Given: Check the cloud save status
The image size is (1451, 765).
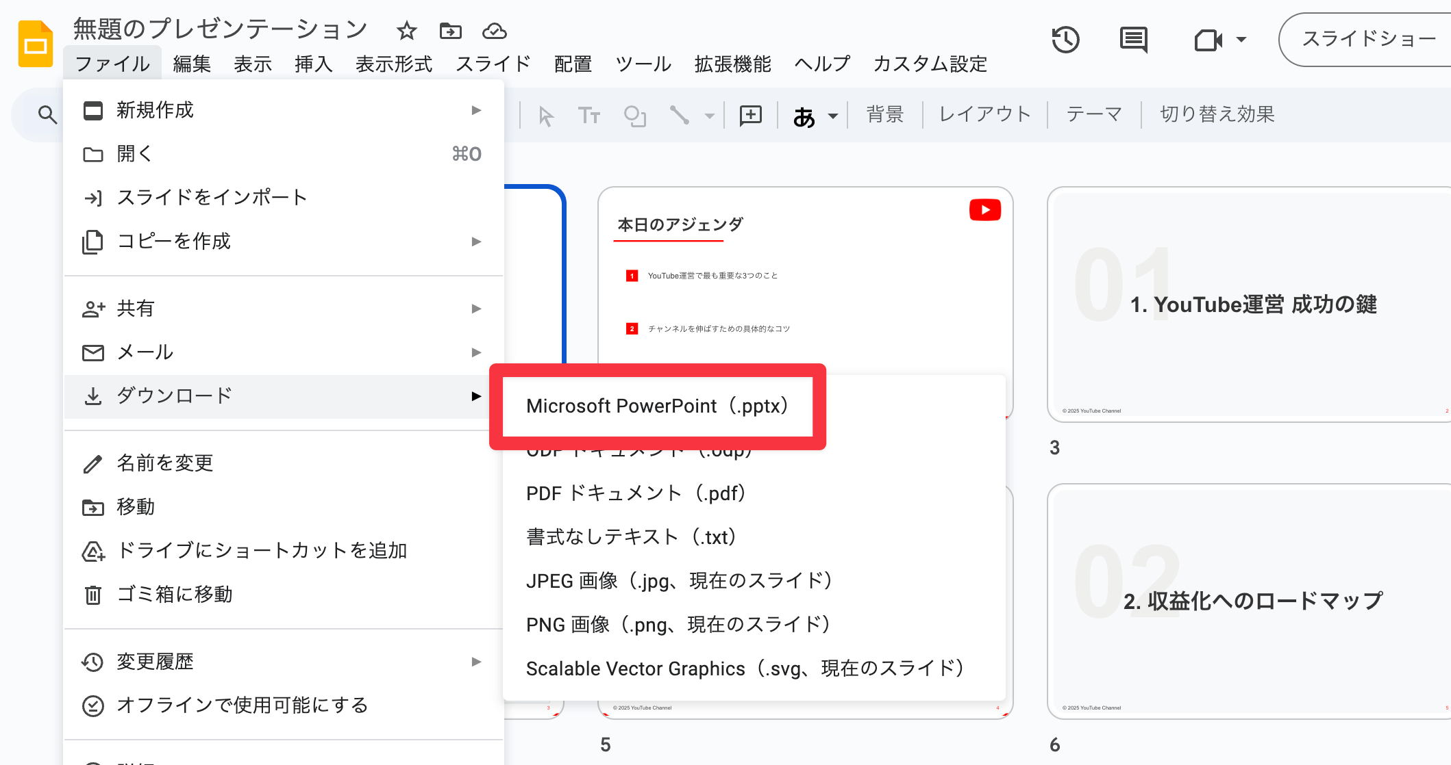Looking at the screenshot, I should tap(494, 31).
